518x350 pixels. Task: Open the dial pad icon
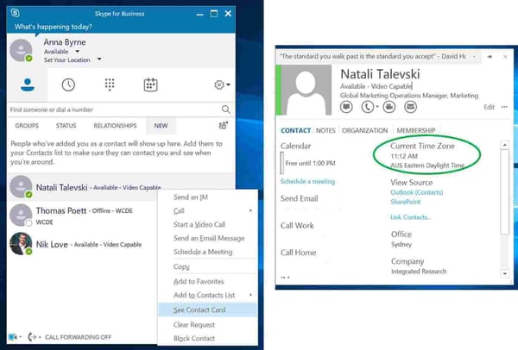click(x=110, y=84)
